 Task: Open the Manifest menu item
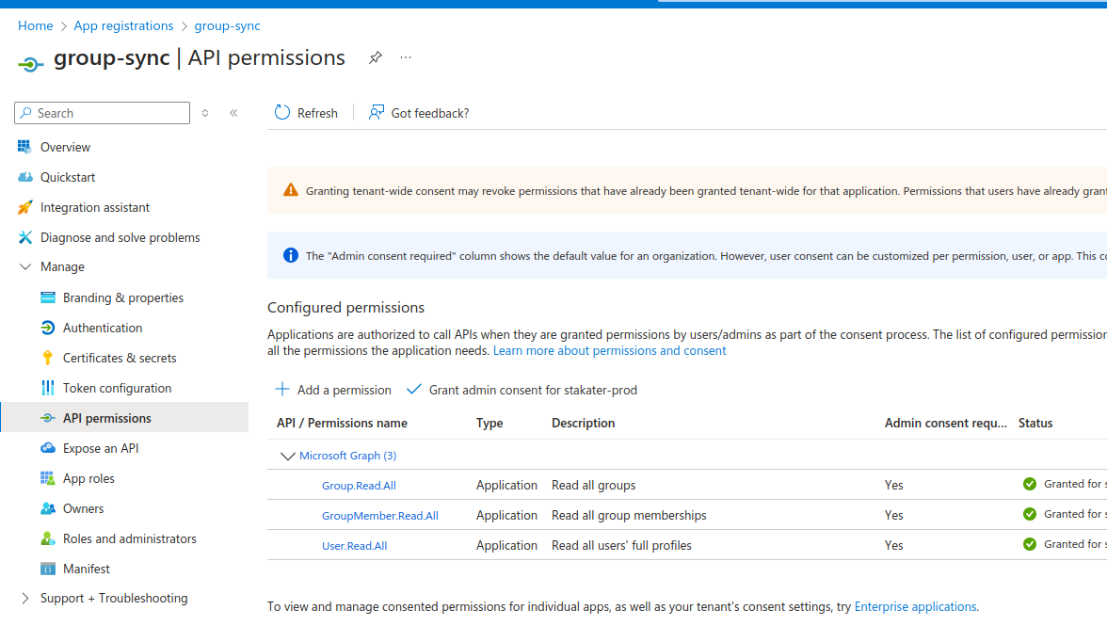87,569
